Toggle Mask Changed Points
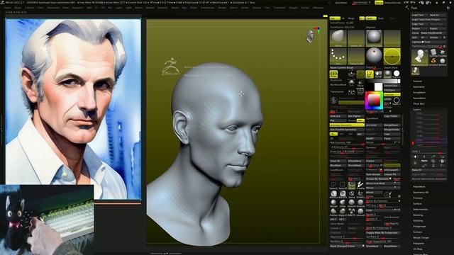Image resolution: width=454 pixels, height=255 pixels. pos(347,246)
